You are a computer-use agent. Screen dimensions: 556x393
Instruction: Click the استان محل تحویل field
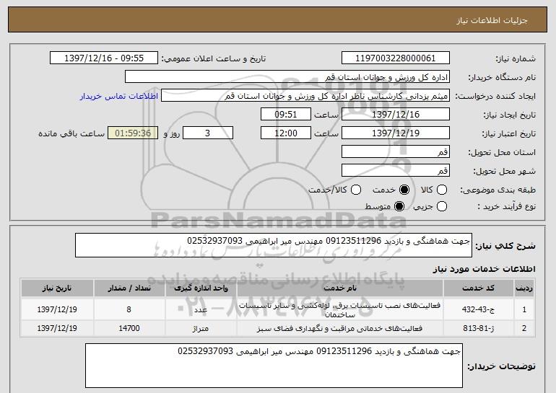pos(396,152)
